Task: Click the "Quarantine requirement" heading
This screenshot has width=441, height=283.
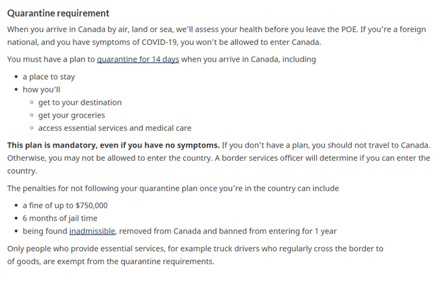Action: [x=59, y=13]
